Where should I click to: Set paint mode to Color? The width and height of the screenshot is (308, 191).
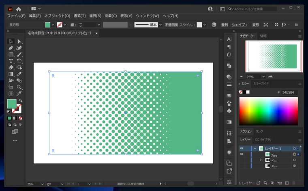pos(9,118)
